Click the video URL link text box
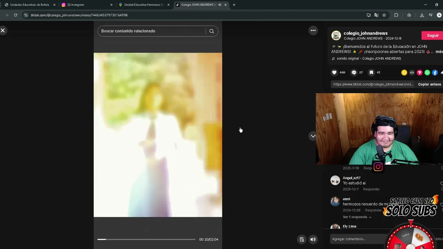Screen dimensions: 443x249 click(373, 84)
